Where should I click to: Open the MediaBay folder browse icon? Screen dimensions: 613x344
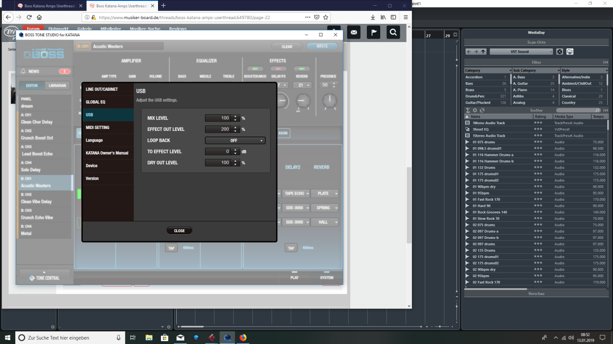[570, 52]
